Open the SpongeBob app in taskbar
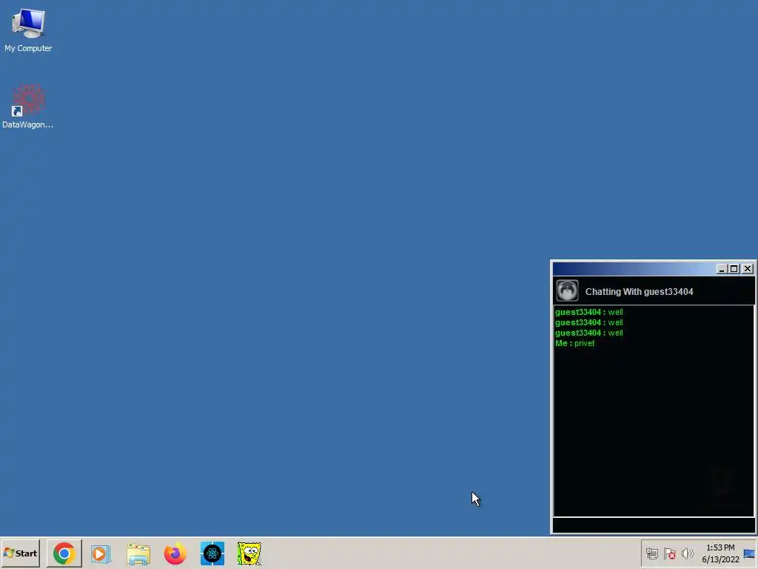 249,553
